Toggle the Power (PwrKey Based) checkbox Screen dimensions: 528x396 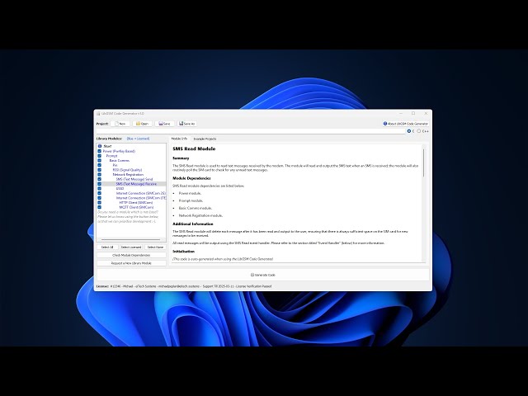(x=99, y=151)
